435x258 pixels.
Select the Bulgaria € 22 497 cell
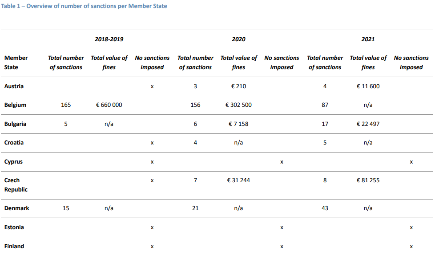[368, 124]
